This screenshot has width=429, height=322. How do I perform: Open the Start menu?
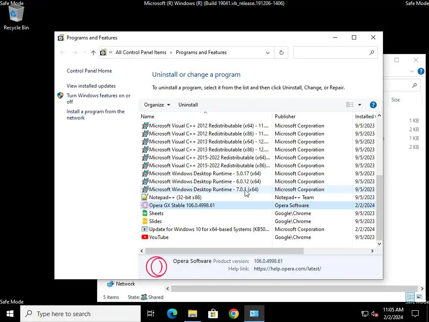pyautogui.click(x=10, y=314)
